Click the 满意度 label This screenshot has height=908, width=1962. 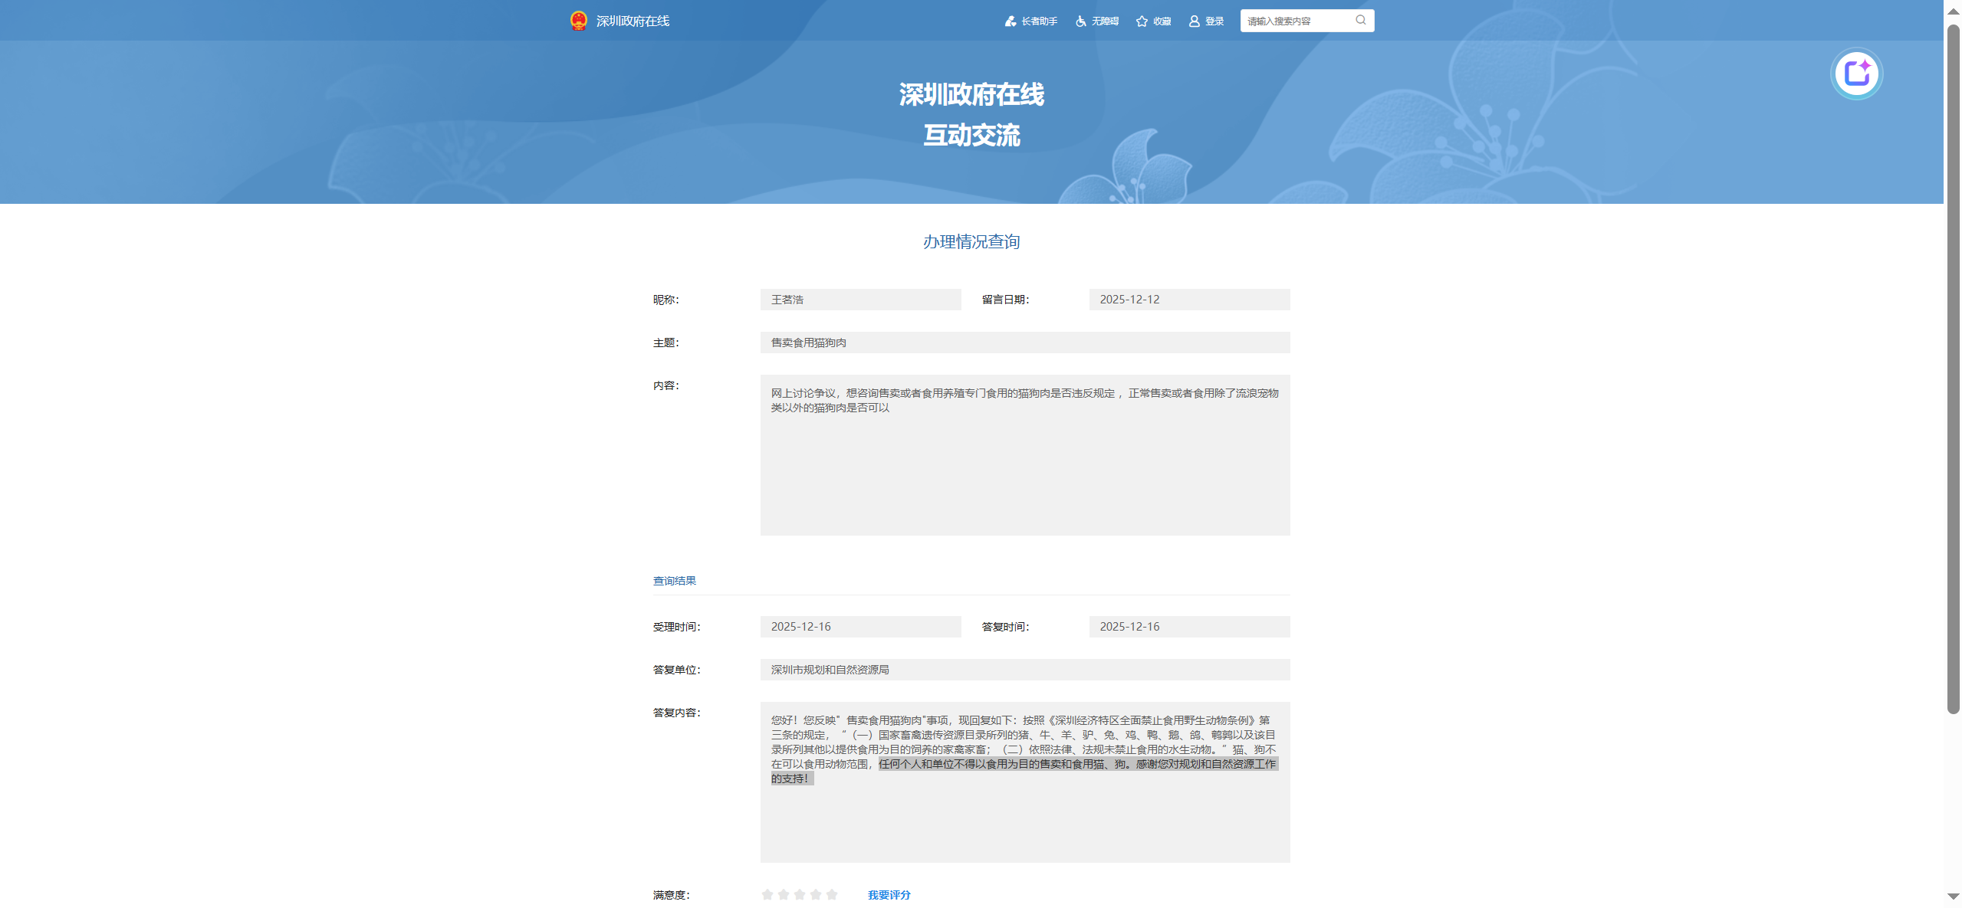[x=672, y=895]
